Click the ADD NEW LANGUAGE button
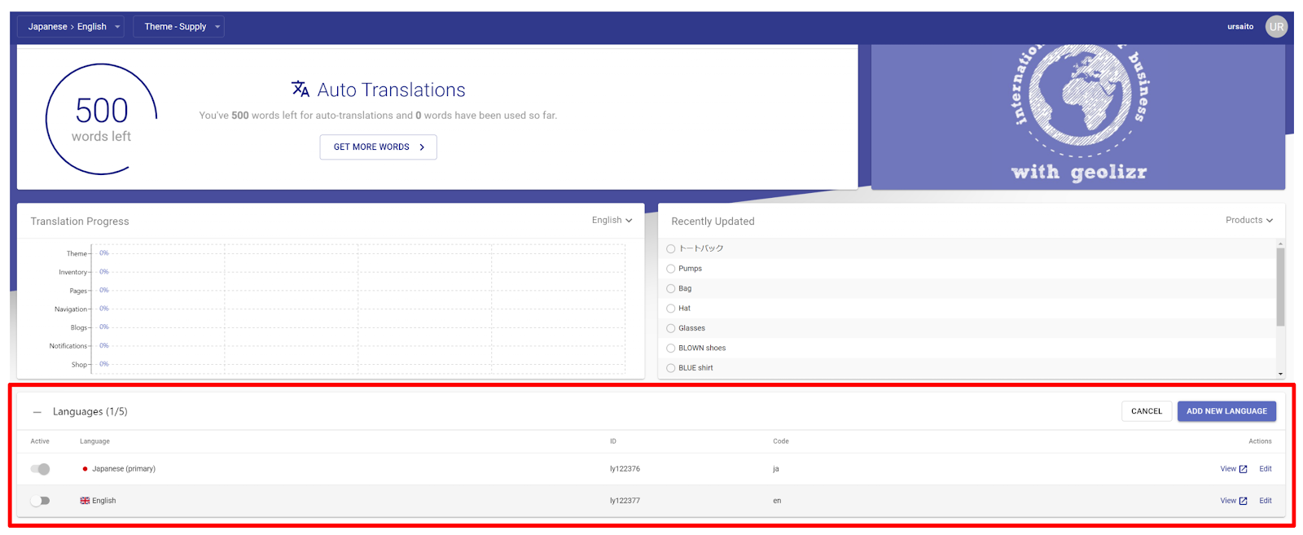 [1226, 411]
